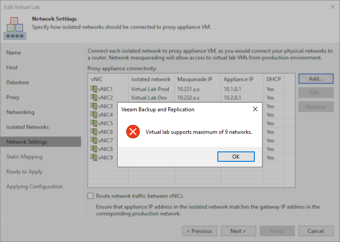Click the vNIC6 network adapter icon
Image resolution: width=340 pixels, height=242 pixels.
click(94, 132)
